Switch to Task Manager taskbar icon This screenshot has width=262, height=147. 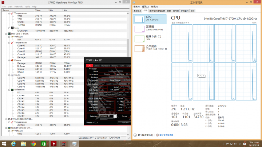coord(74,144)
